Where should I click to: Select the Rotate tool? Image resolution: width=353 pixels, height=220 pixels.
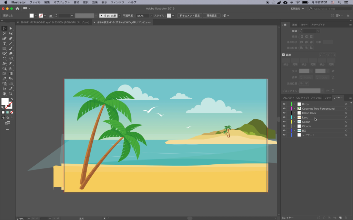pyautogui.click(x=4, y=58)
